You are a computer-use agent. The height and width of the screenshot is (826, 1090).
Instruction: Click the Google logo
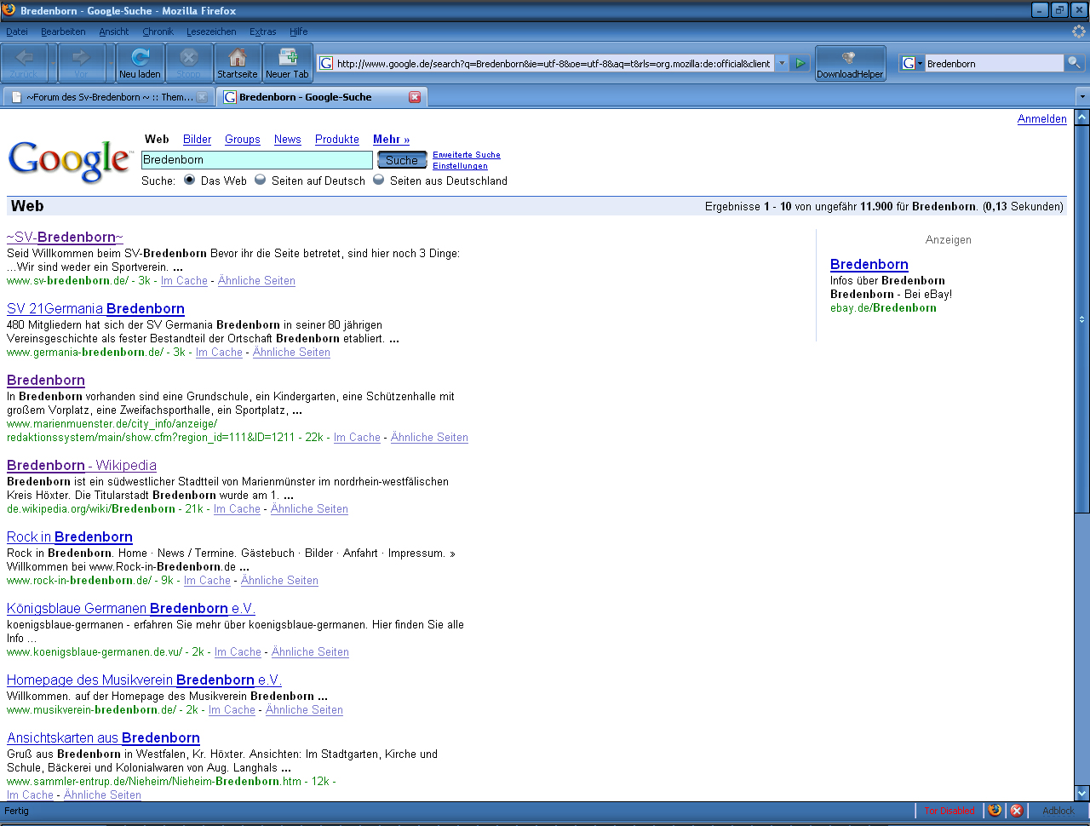(70, 161)
